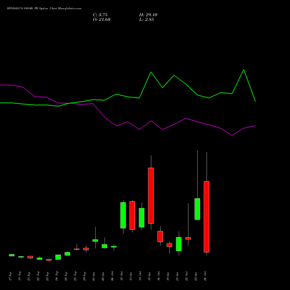Click the HINDALCO PE Option chart title
The height and width of the screenshot is (290, 290).
(x=44, y=8)
